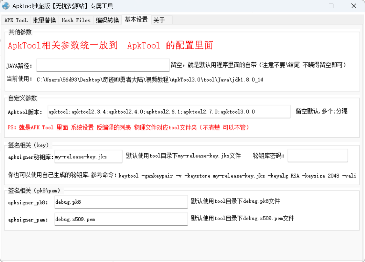
Task: Click the 自定义参数 group label
Action: click(x=23, y=98)
